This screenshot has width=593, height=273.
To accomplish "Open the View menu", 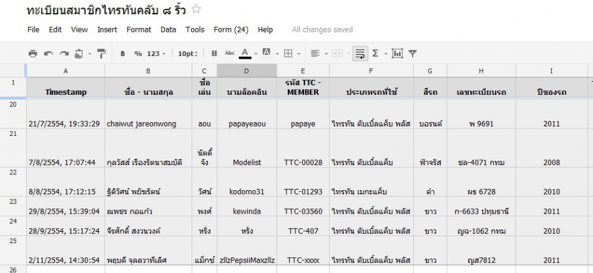I will [x=79, y=29].
